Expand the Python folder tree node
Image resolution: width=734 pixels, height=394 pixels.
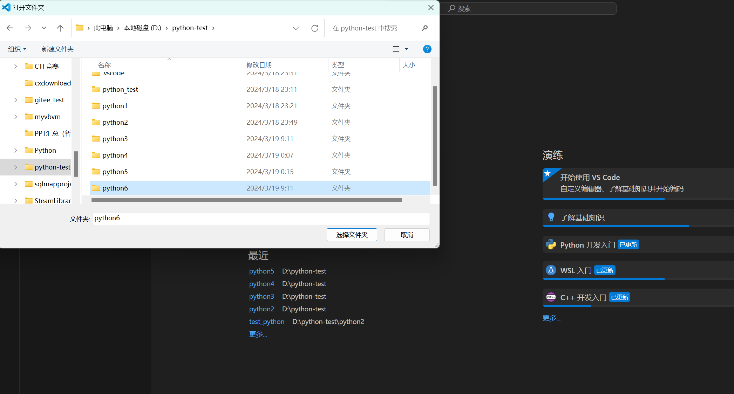point(15,150)
